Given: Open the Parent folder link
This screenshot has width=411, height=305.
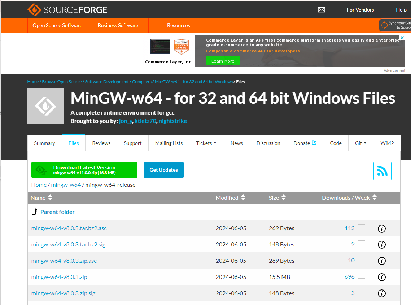Looking at the screenshot, I should (57, 212).
